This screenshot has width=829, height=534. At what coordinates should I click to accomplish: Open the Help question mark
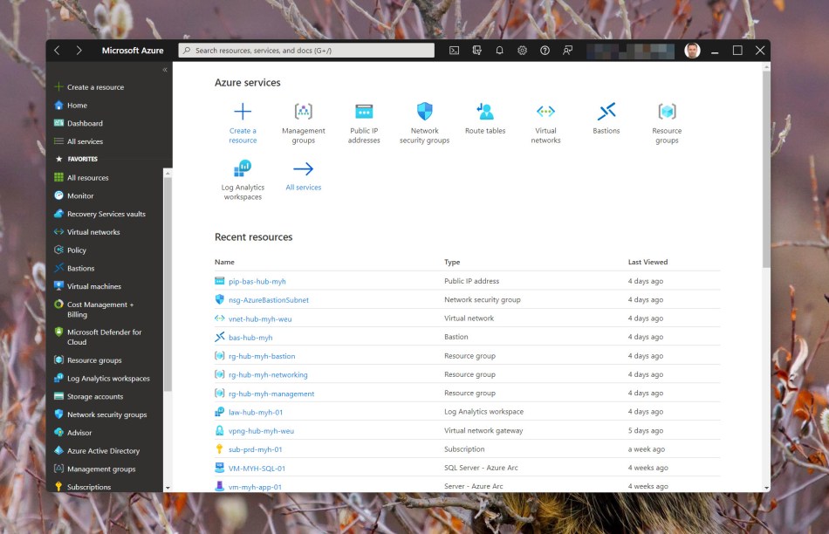[545, 51]
